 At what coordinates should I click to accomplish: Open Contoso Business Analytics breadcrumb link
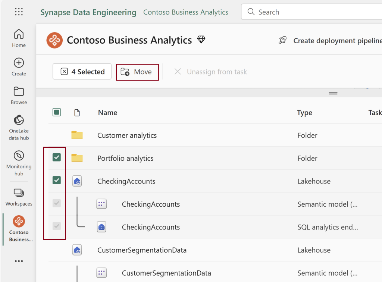186,12
